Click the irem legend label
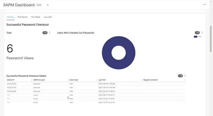Viewport: 213px width, 116px height. click(199, 37)
